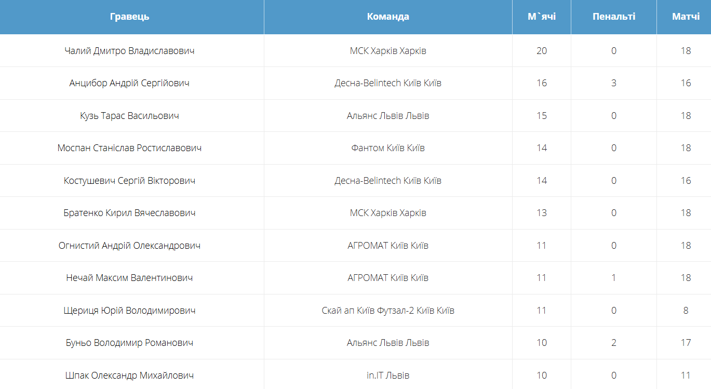This screenshot has width=711, height=389.
Task: Open player Чалий Дмитро Владиславович
Action: [130, 51]
